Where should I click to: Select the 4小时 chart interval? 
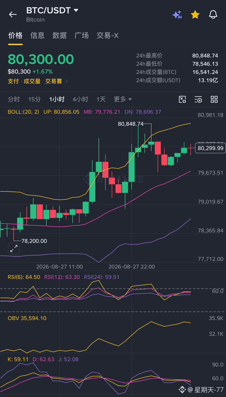click(x=81, y=99)
